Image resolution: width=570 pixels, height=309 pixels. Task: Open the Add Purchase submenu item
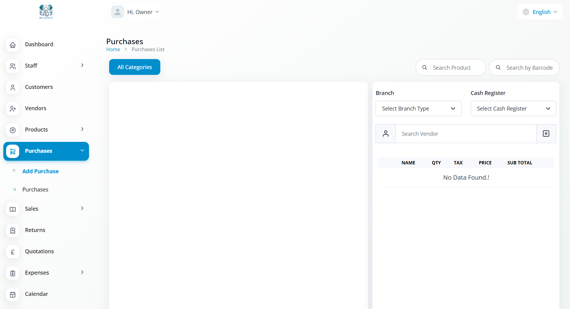coord(41,171)
